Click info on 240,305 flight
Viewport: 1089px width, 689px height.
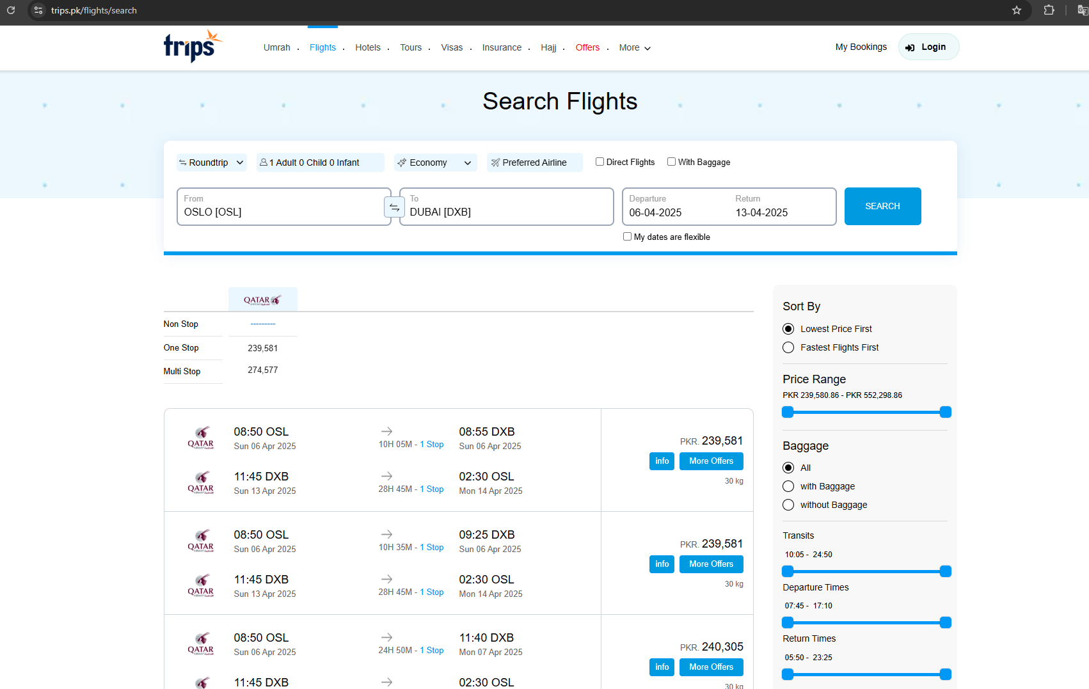[x=662, y=667]
